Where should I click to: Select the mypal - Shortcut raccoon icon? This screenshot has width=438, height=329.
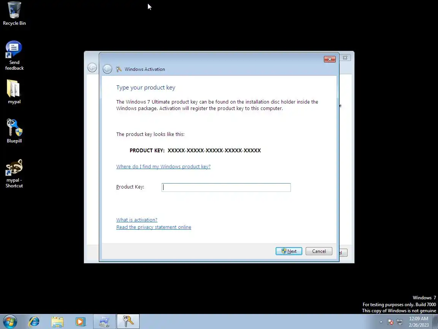pyautogui.click(x=14, y=174)
